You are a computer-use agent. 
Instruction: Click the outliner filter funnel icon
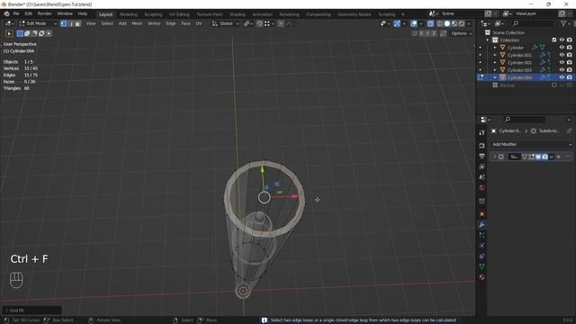click(x=563, y=23)
